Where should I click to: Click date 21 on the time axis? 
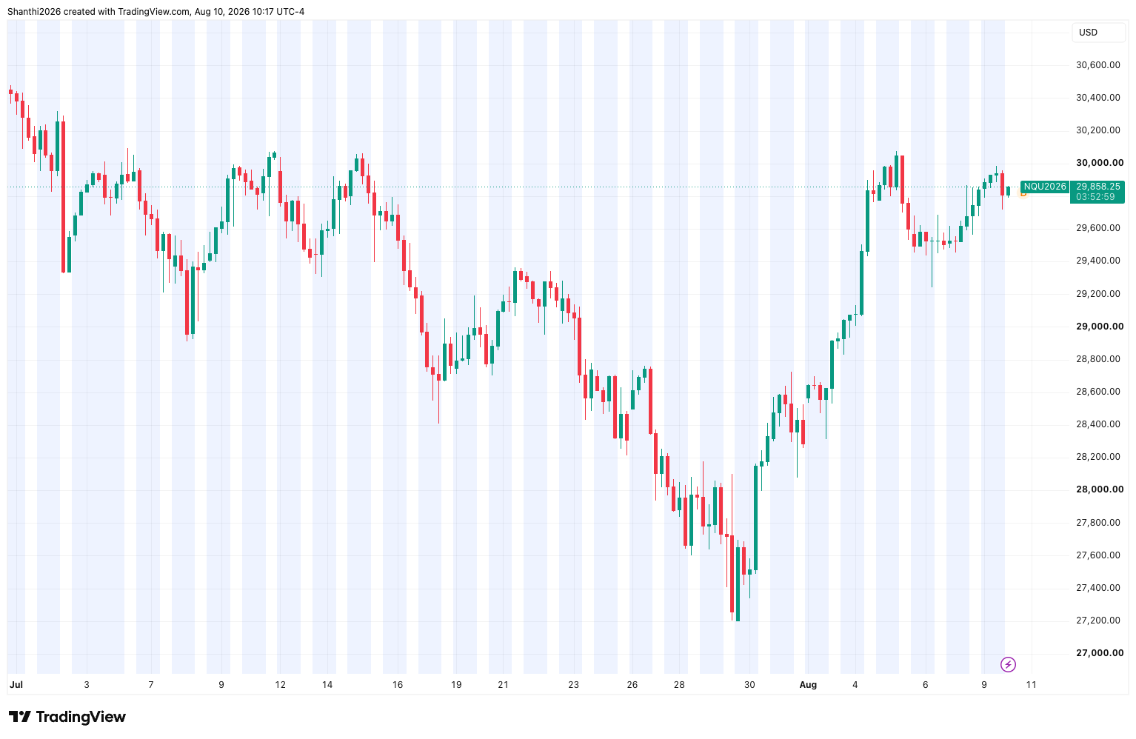click(503, 685)
